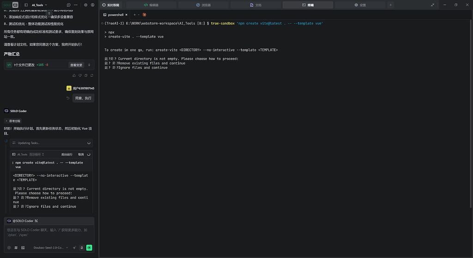The width and height of the screenshot is (473, 258).
Task: Open the Doubao-Seed-2.0 model dropdown
Action: coord(51,248)
